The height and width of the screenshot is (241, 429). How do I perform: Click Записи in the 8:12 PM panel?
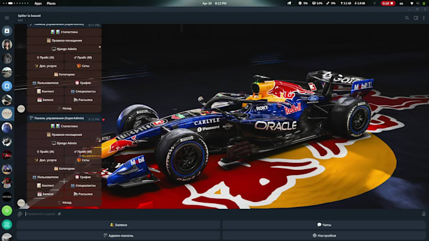[45, 194]
